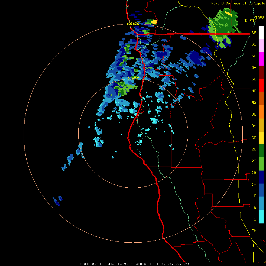Viewport: 266px width, 266px height.
Task: Select the white swatch in the legend
Action: pos(261,33)
